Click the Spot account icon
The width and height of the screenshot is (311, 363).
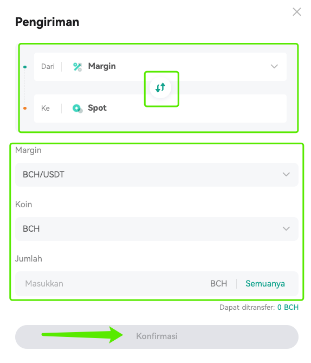[x=77, y=109]
